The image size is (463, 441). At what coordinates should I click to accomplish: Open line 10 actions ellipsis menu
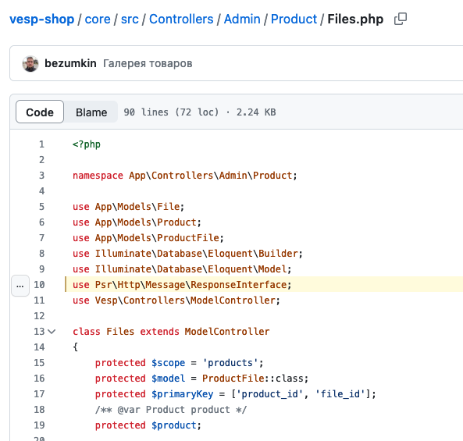[x=20, y=286]
